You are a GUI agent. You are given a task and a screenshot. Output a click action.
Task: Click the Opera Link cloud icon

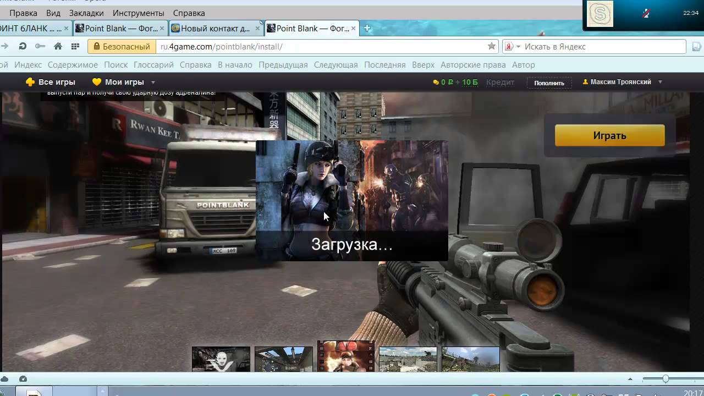pos(4,379)
